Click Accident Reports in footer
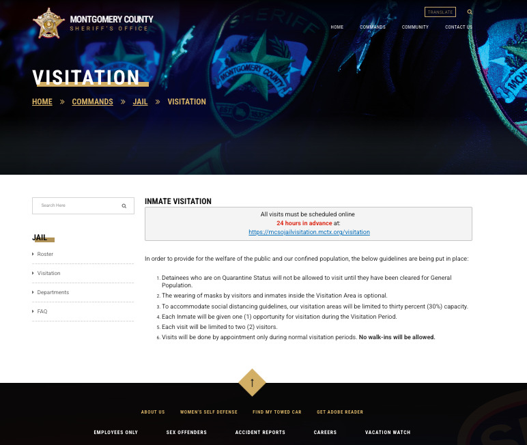This screenshot has width=527, height=445. [x=260, y=432]
